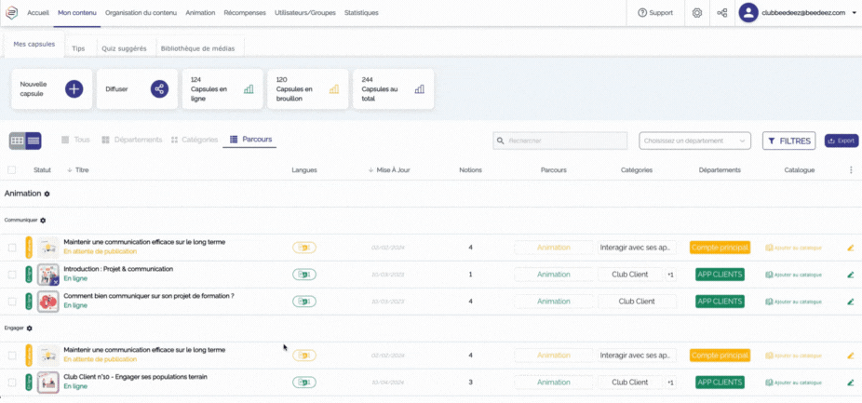Click the Export button
Viewport: 862px width, 403px height.
pos(841,141)
